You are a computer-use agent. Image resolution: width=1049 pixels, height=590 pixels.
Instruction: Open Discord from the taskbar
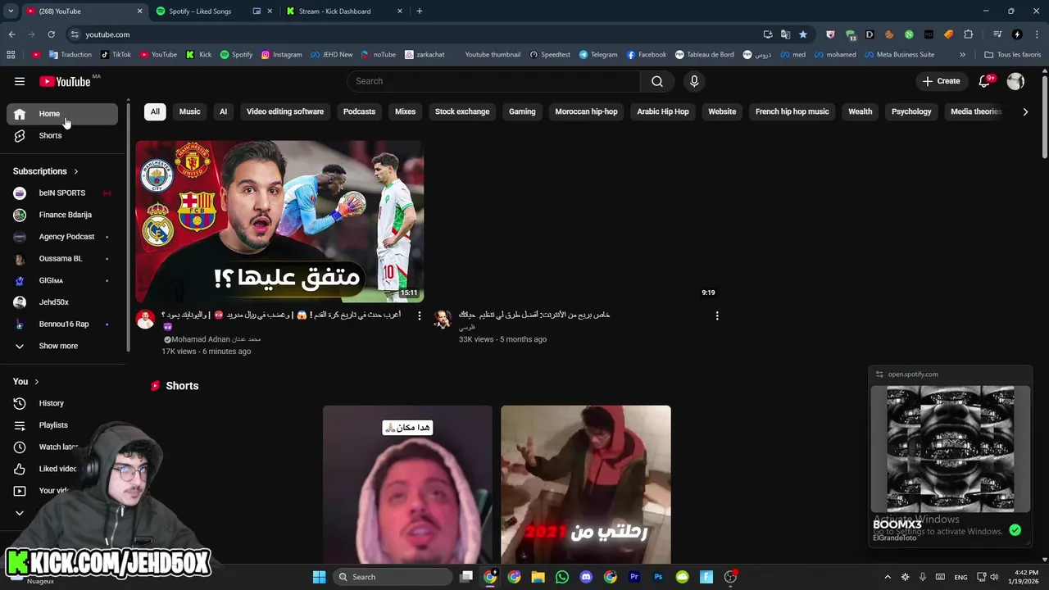pyautogui.click(x=586, y=577)
